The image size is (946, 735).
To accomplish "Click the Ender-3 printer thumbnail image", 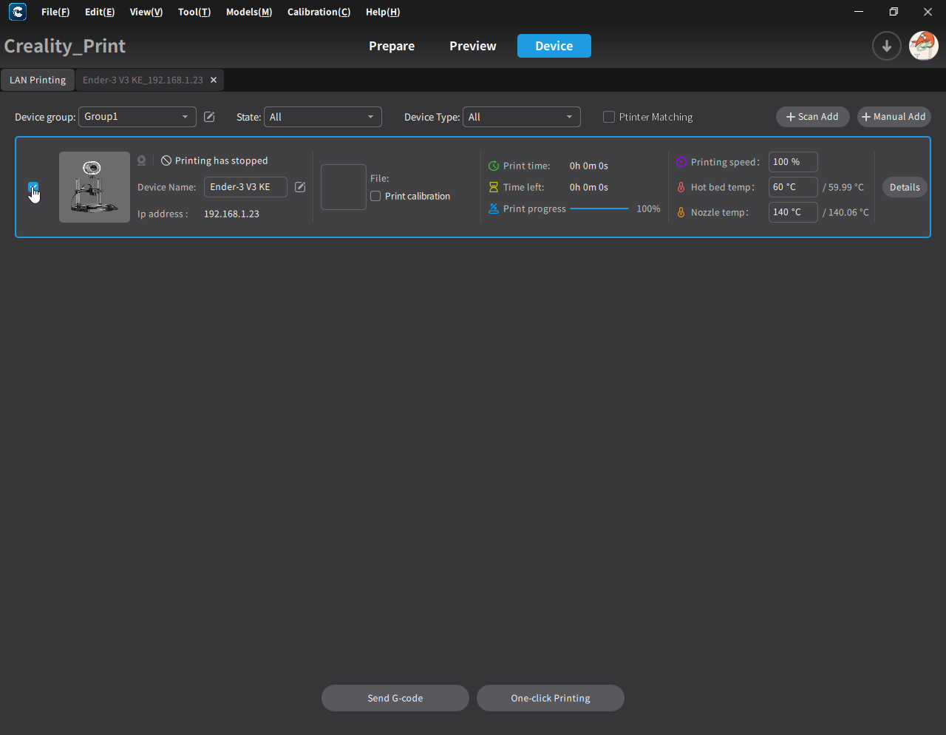I will point(95,187).
